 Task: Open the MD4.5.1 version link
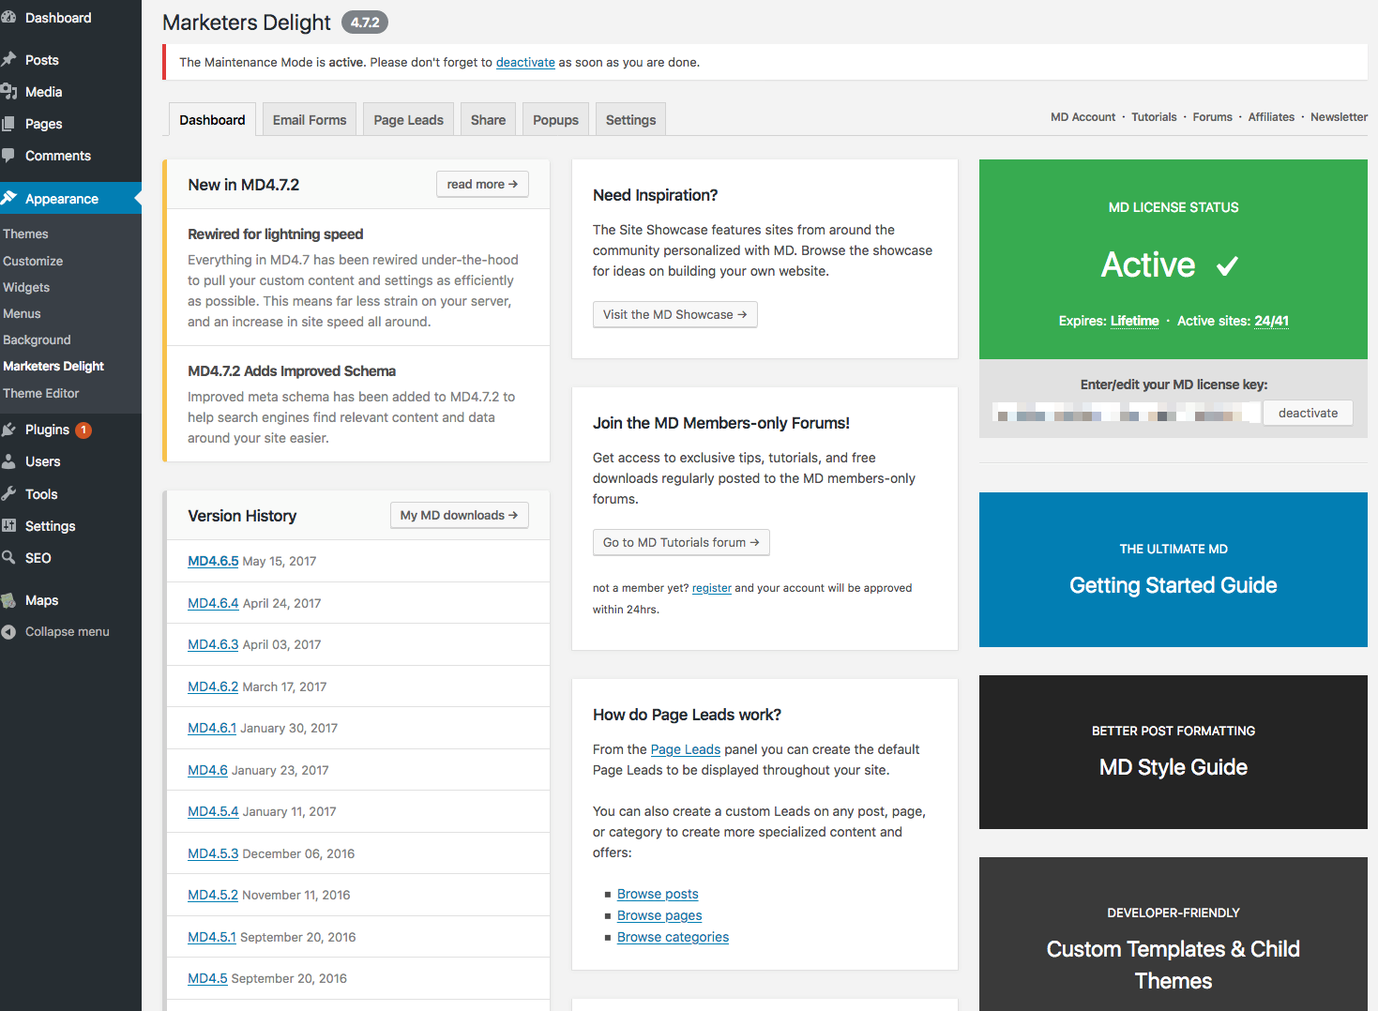[x=212, y=937]
